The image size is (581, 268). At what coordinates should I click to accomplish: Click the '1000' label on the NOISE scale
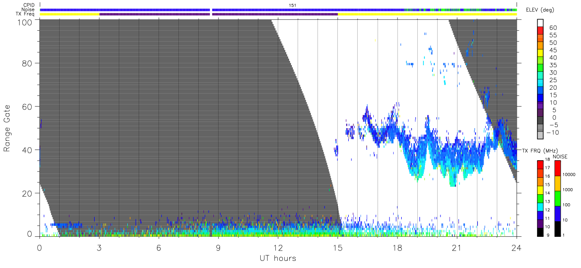point(568,190)
